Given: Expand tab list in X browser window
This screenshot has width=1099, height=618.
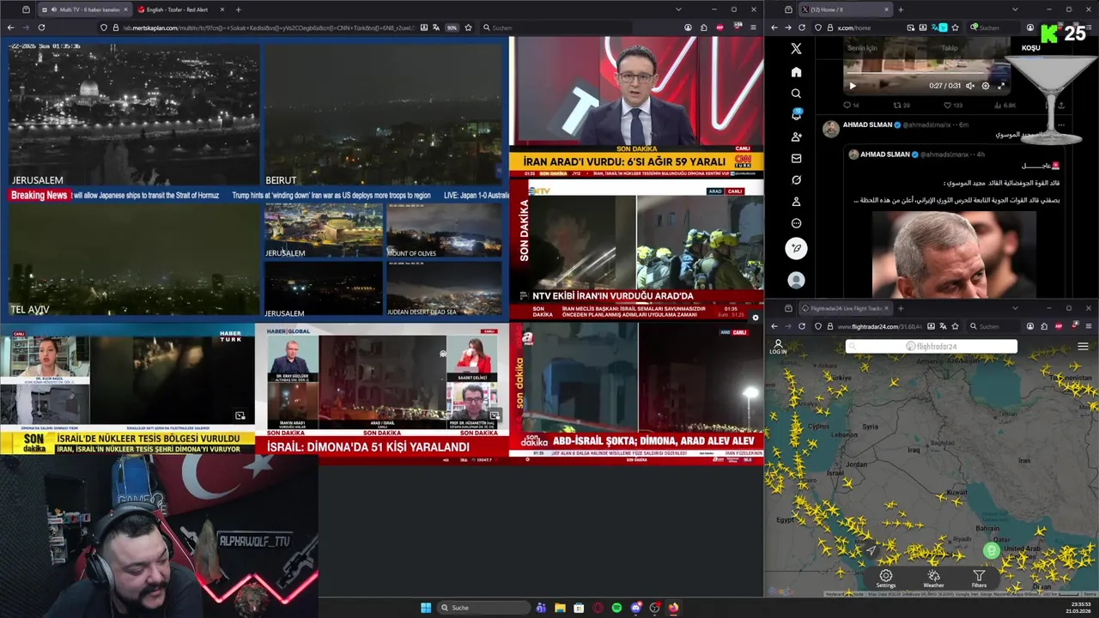Looking at the screenshot, I should [1015, 9].
